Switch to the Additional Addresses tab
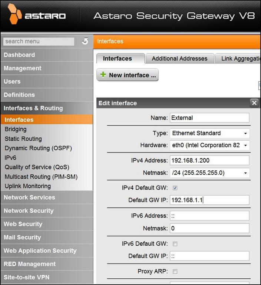Viewport: 261px width, 285px height. pyautogui.click(x=179, y=59)
